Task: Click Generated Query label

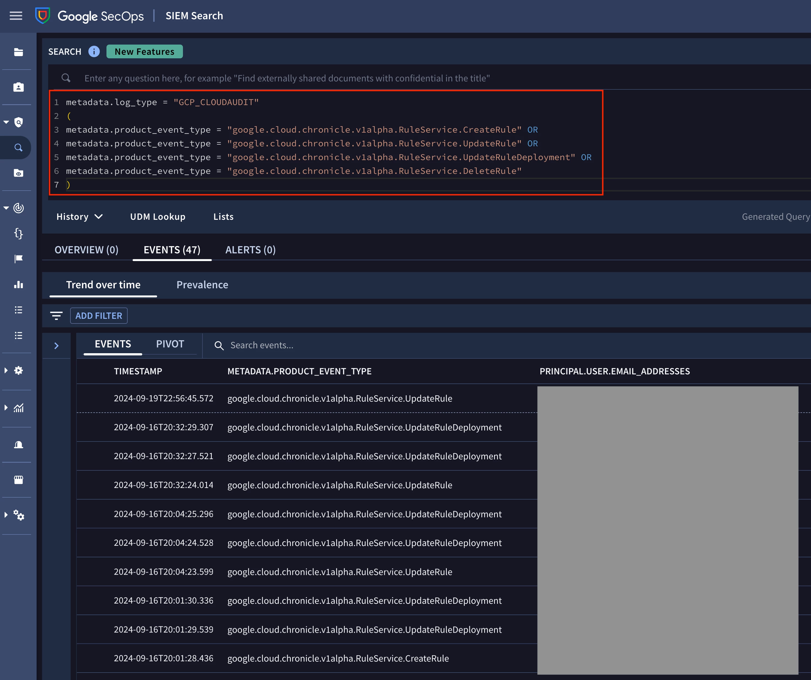Action: [776, 217]
